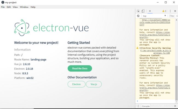The image size is (178, 109).
Task: Click the landing-page route name value
Action: click(38, 59)
